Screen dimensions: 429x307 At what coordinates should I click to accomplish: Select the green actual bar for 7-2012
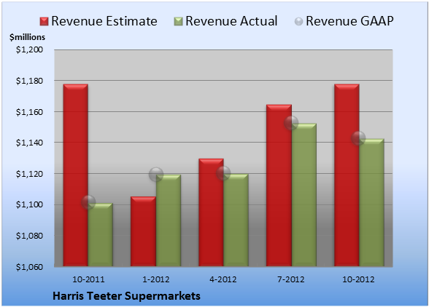[304, 195]
